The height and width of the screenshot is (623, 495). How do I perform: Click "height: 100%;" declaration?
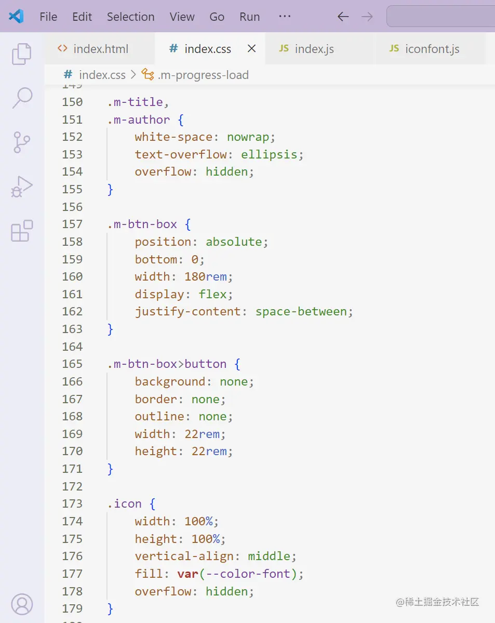tap(180, 539)
